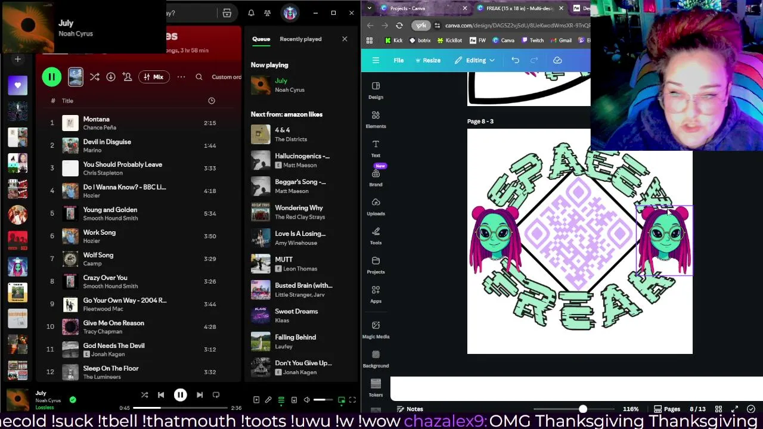The width and height of the screenshot is (763, 429).
Task: Toggle the queue icon in Spotify bar
Action: pos(281,400)
